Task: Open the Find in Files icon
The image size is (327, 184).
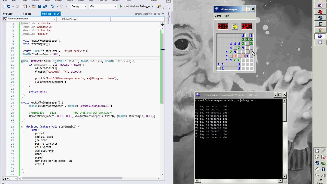Action: [159, 6]
